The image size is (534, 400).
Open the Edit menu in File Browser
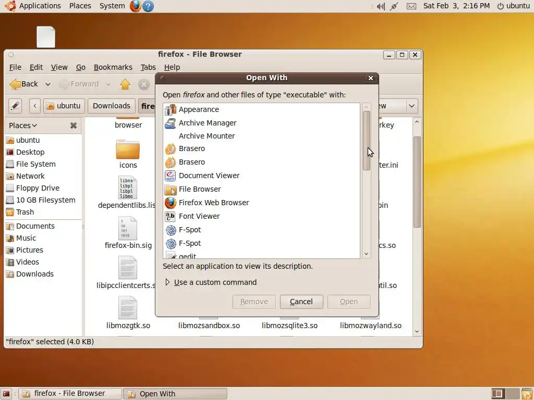[36, 67]
